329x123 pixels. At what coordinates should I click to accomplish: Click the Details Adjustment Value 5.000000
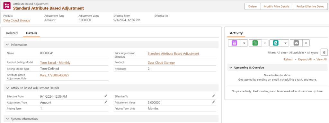tap(154, 102)
